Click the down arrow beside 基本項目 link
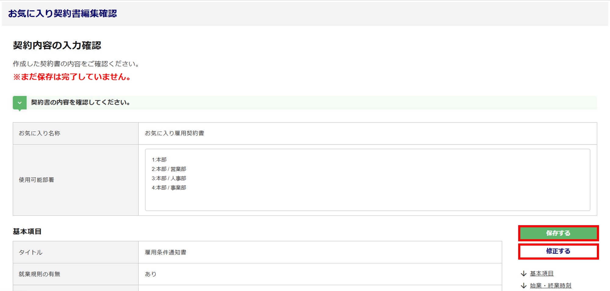 click(x=524, y=274)
